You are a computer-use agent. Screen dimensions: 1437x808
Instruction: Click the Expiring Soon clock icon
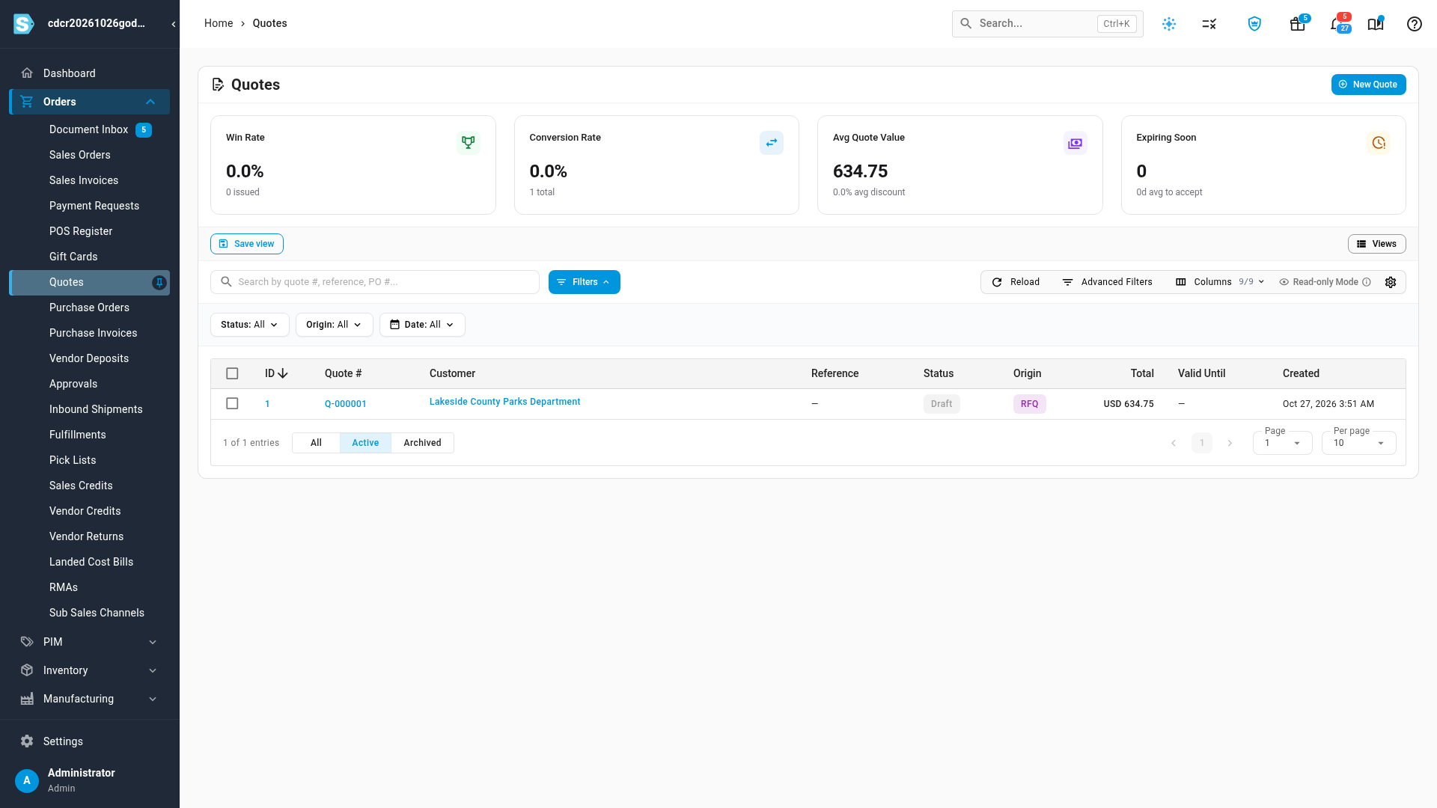(x=1379, y=143)
